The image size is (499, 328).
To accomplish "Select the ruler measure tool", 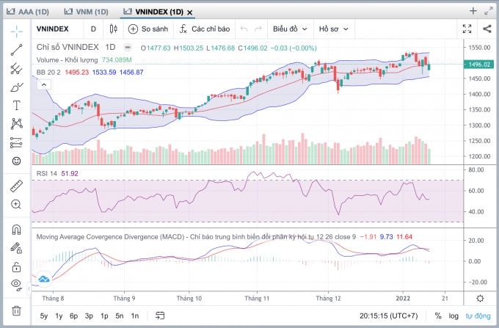I will [x=17, y=186].
